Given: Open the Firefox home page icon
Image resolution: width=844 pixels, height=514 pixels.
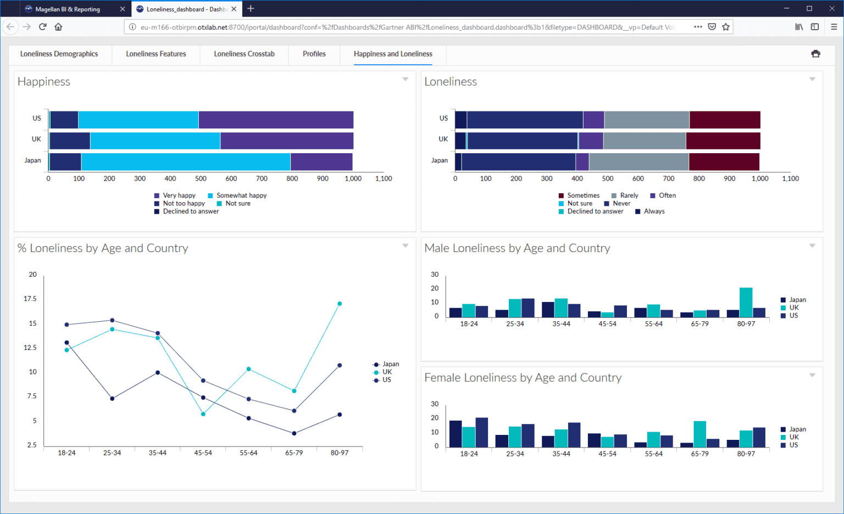Looking at the screenshot, I should point(58,26).
